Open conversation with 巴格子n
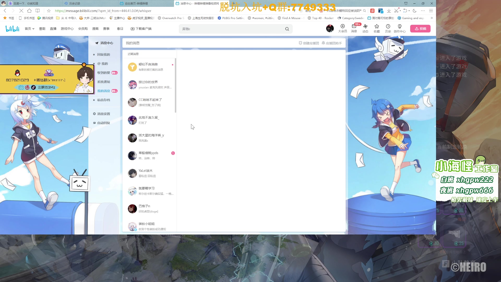Viewport: 501px width, 282px height. (x=150, y=209)
